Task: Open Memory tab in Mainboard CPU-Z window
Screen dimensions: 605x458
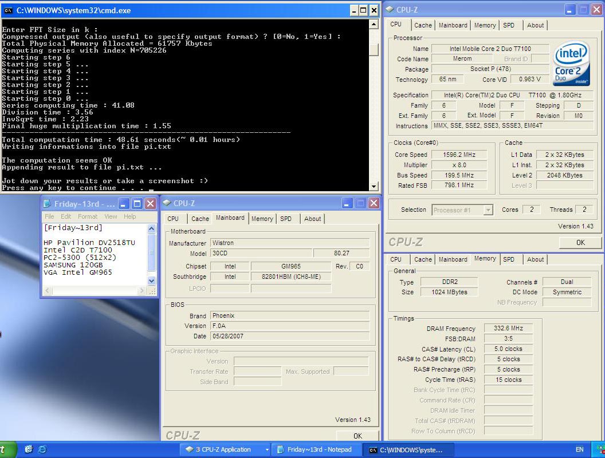Action: point(262,219)
